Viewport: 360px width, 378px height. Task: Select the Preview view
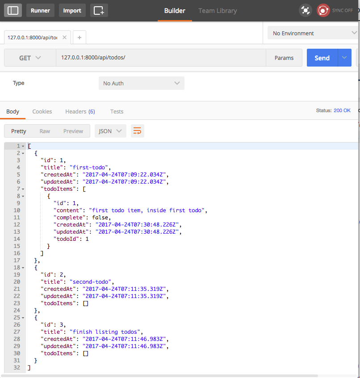(x=73, y=131)
